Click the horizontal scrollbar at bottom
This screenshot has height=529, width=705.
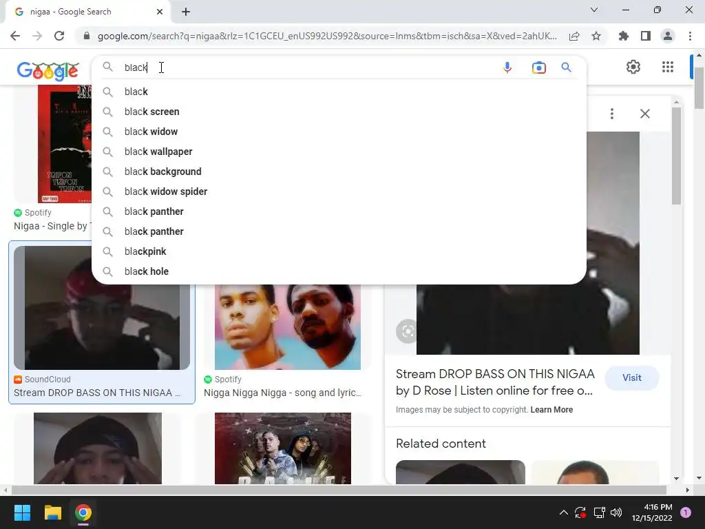click(339, 490)
